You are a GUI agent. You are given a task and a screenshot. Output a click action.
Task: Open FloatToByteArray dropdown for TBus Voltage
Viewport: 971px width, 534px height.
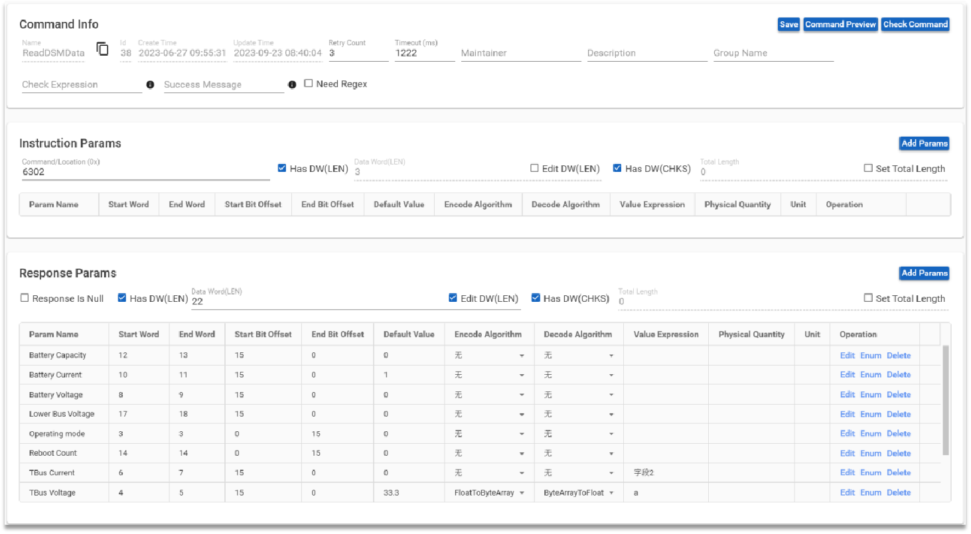[489, 493]
